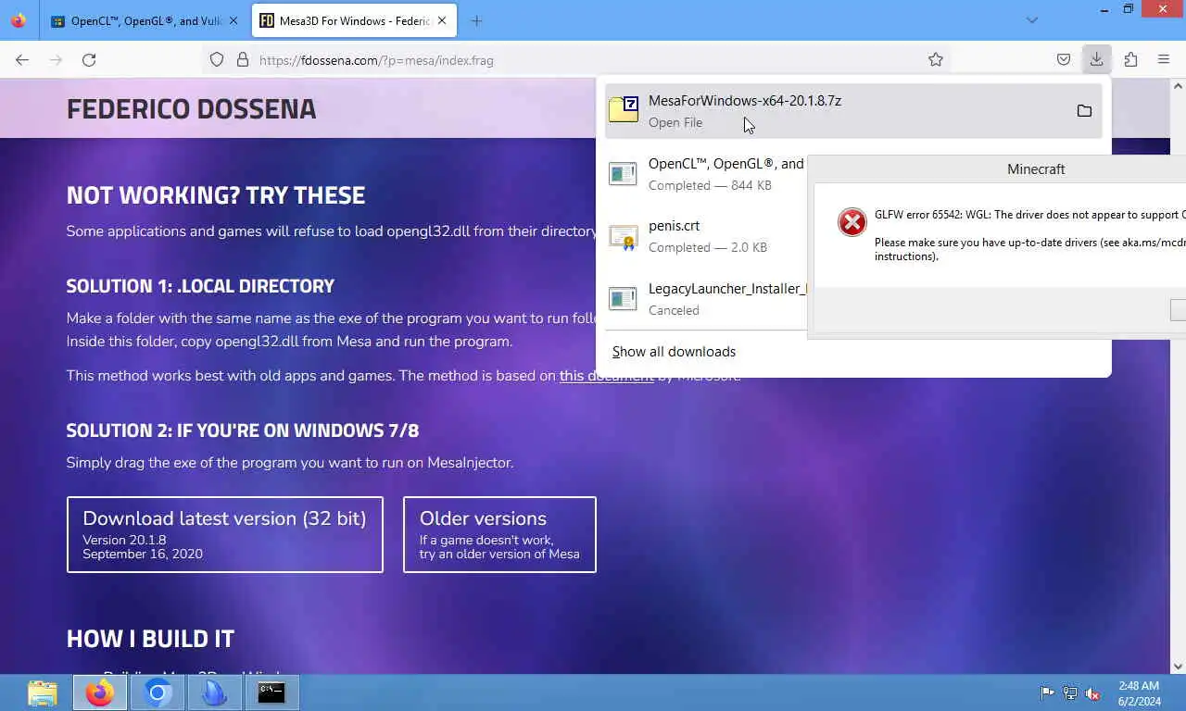
Task: Select the penis.crt download entry
Action: click(706, 236)
